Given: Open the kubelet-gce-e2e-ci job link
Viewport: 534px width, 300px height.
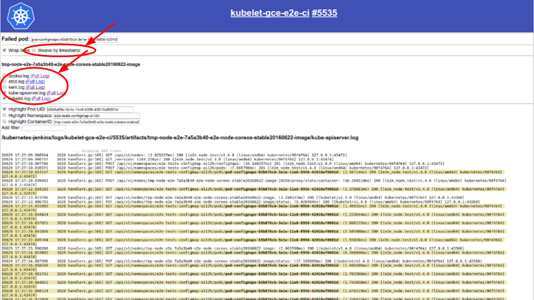Looking at the screenshot, I should point(270,13).
